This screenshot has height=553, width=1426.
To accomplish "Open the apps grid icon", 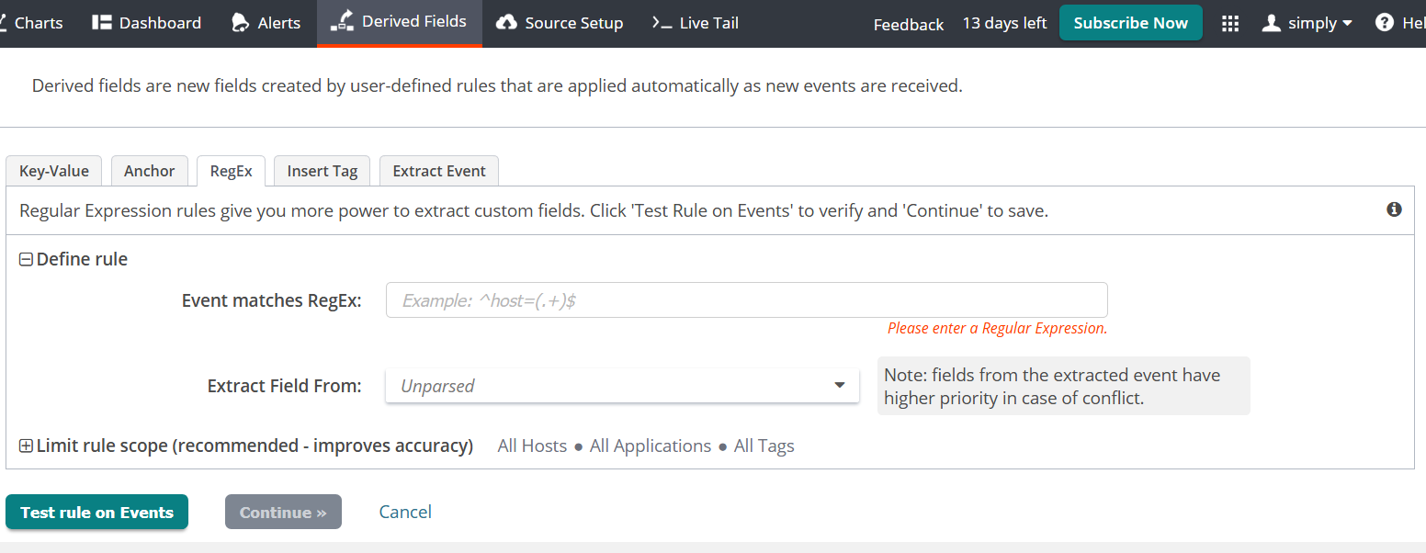I will 1230,23.
